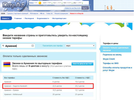Click the Тарифы и цены sidebar heading
Image resolution: width=134 pixels, height=100 pixels.
[110, 43]
